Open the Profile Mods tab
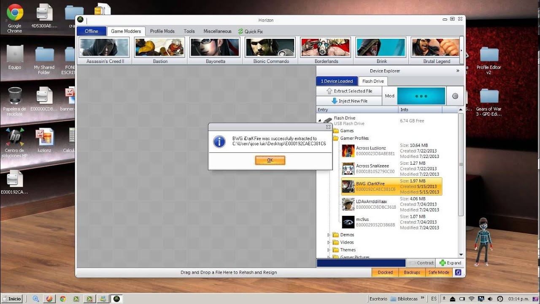 click(x=162, y=31)
